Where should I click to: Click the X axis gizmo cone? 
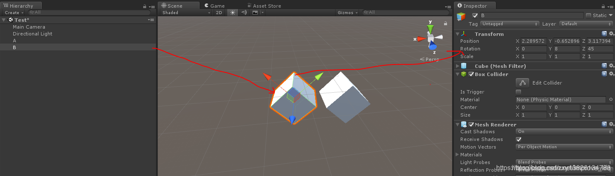pos(421,39)
